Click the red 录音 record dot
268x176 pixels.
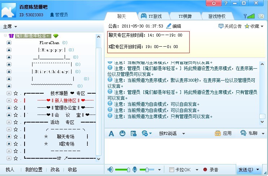[x=205, y=169]
